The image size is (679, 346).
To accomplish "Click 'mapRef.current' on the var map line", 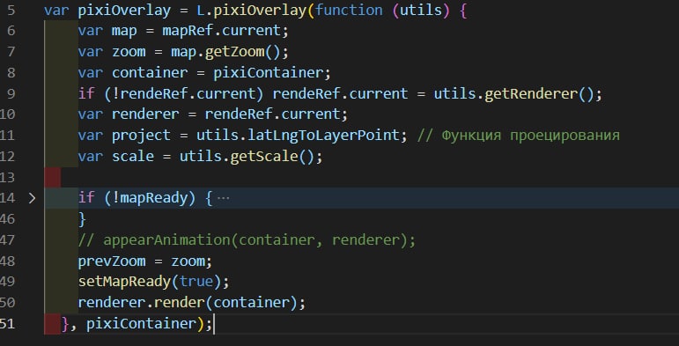I will [x=221, y=31].
